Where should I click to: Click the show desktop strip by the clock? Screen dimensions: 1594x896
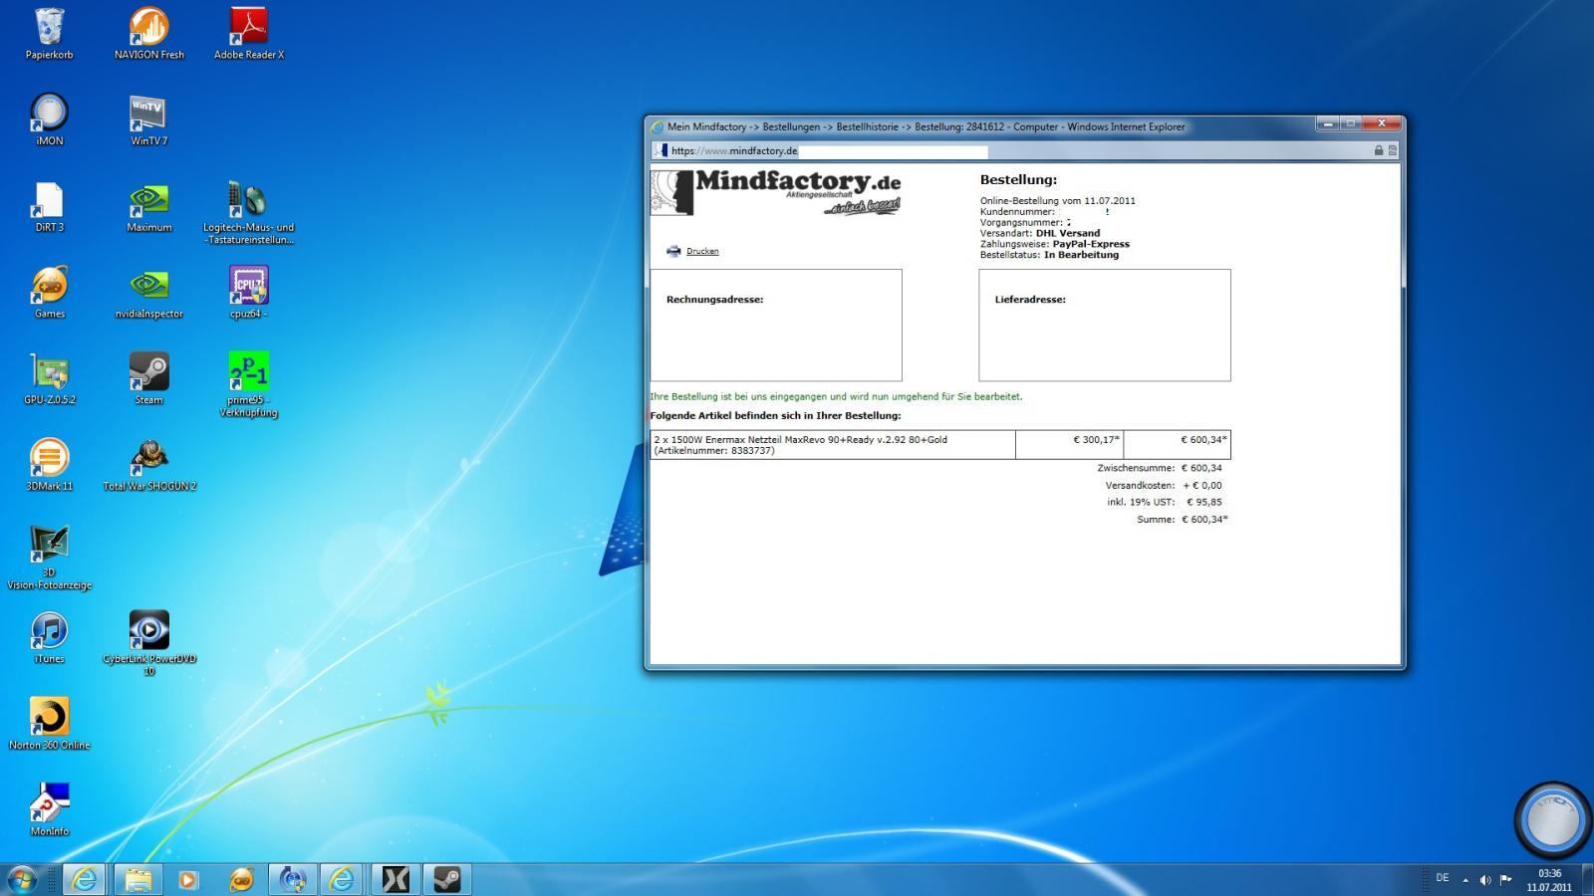click(1586, 879)
